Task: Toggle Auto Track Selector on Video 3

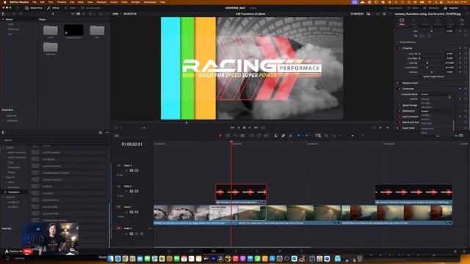Action: (131, 170)
